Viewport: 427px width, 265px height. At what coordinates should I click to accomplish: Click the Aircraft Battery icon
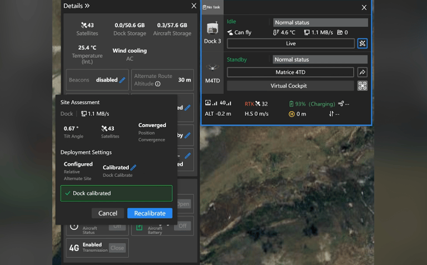coord(139,227)
